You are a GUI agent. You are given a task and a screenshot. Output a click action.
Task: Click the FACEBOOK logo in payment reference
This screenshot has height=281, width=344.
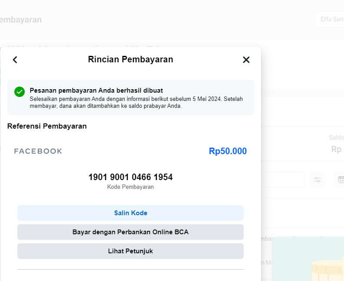[x=38, y=151]
